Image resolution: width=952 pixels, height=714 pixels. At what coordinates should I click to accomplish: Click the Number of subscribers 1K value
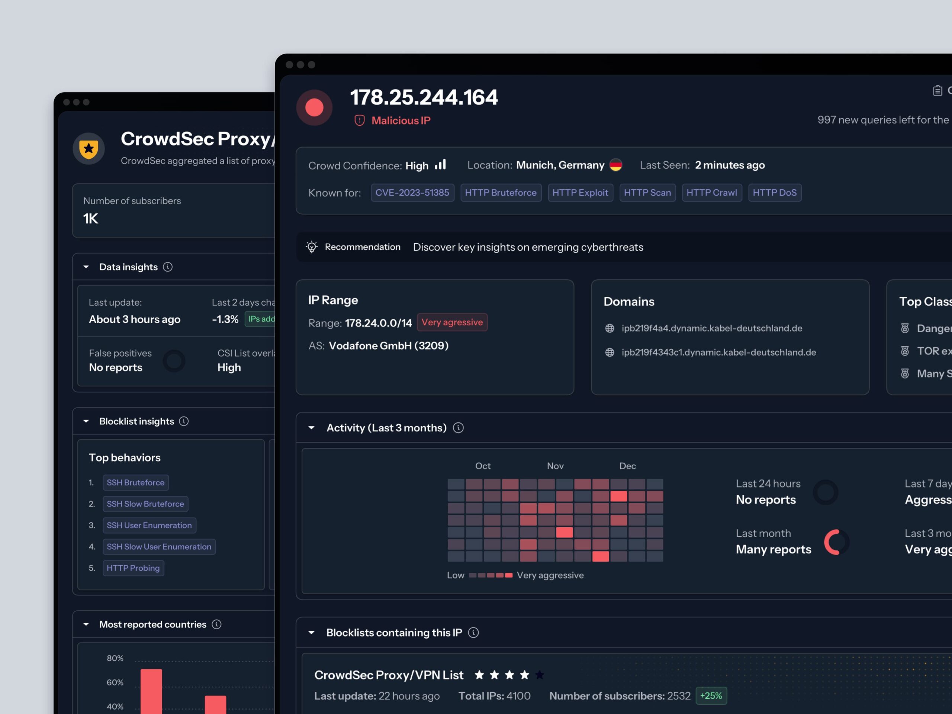tap(91, 219)
